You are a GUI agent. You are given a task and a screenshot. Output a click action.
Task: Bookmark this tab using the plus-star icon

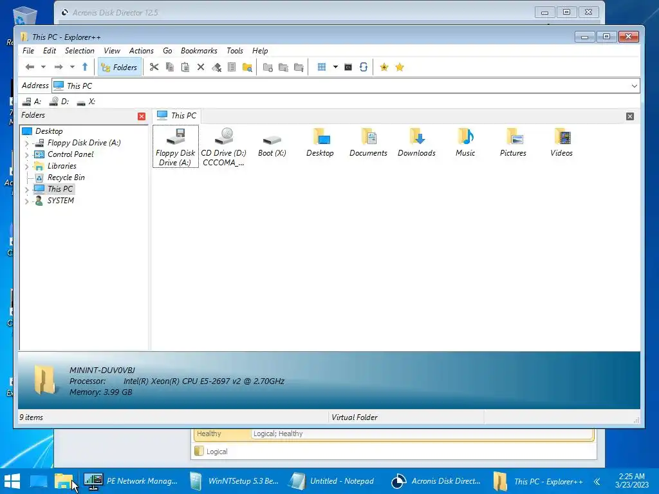click(x=384, y=67)
